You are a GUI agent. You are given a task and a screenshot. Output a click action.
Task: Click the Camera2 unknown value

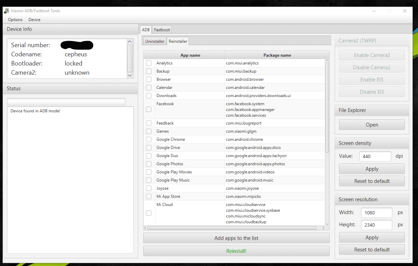click(x=77, y=73)
